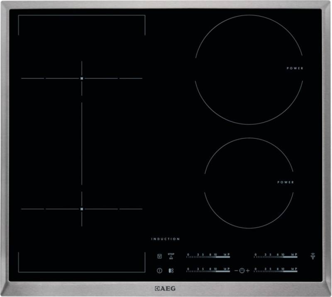Screen dimensions: 332x297
Task: Decrease timer with the minus symbol
Action: [236, 270]
